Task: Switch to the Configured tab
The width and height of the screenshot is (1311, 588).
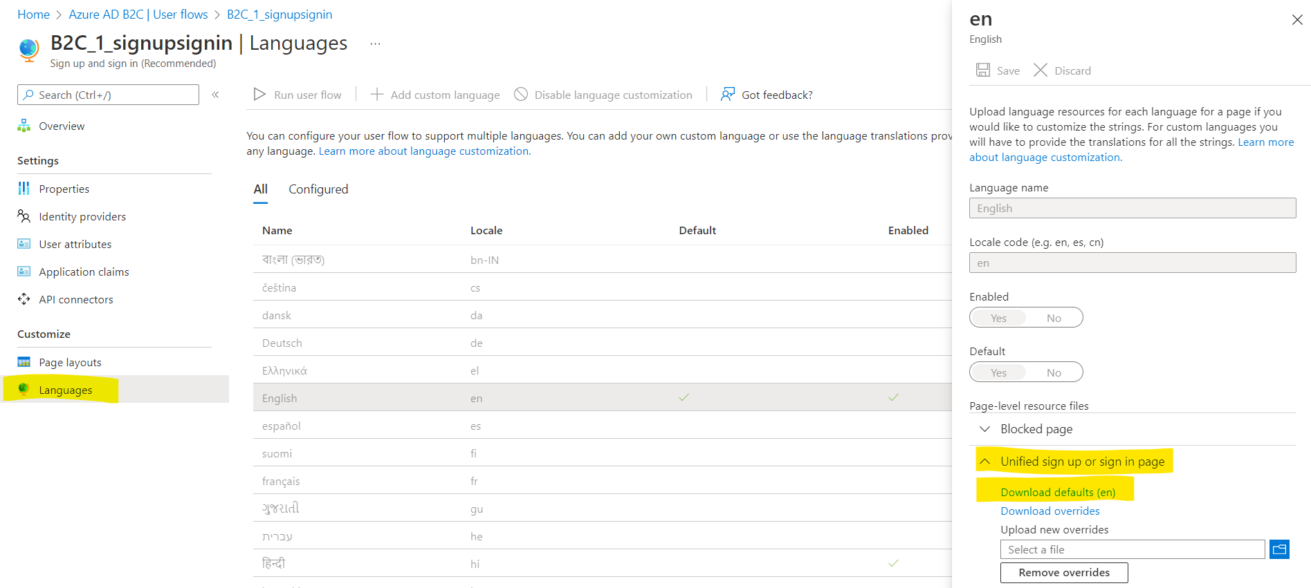Action: tap(318, 189)
